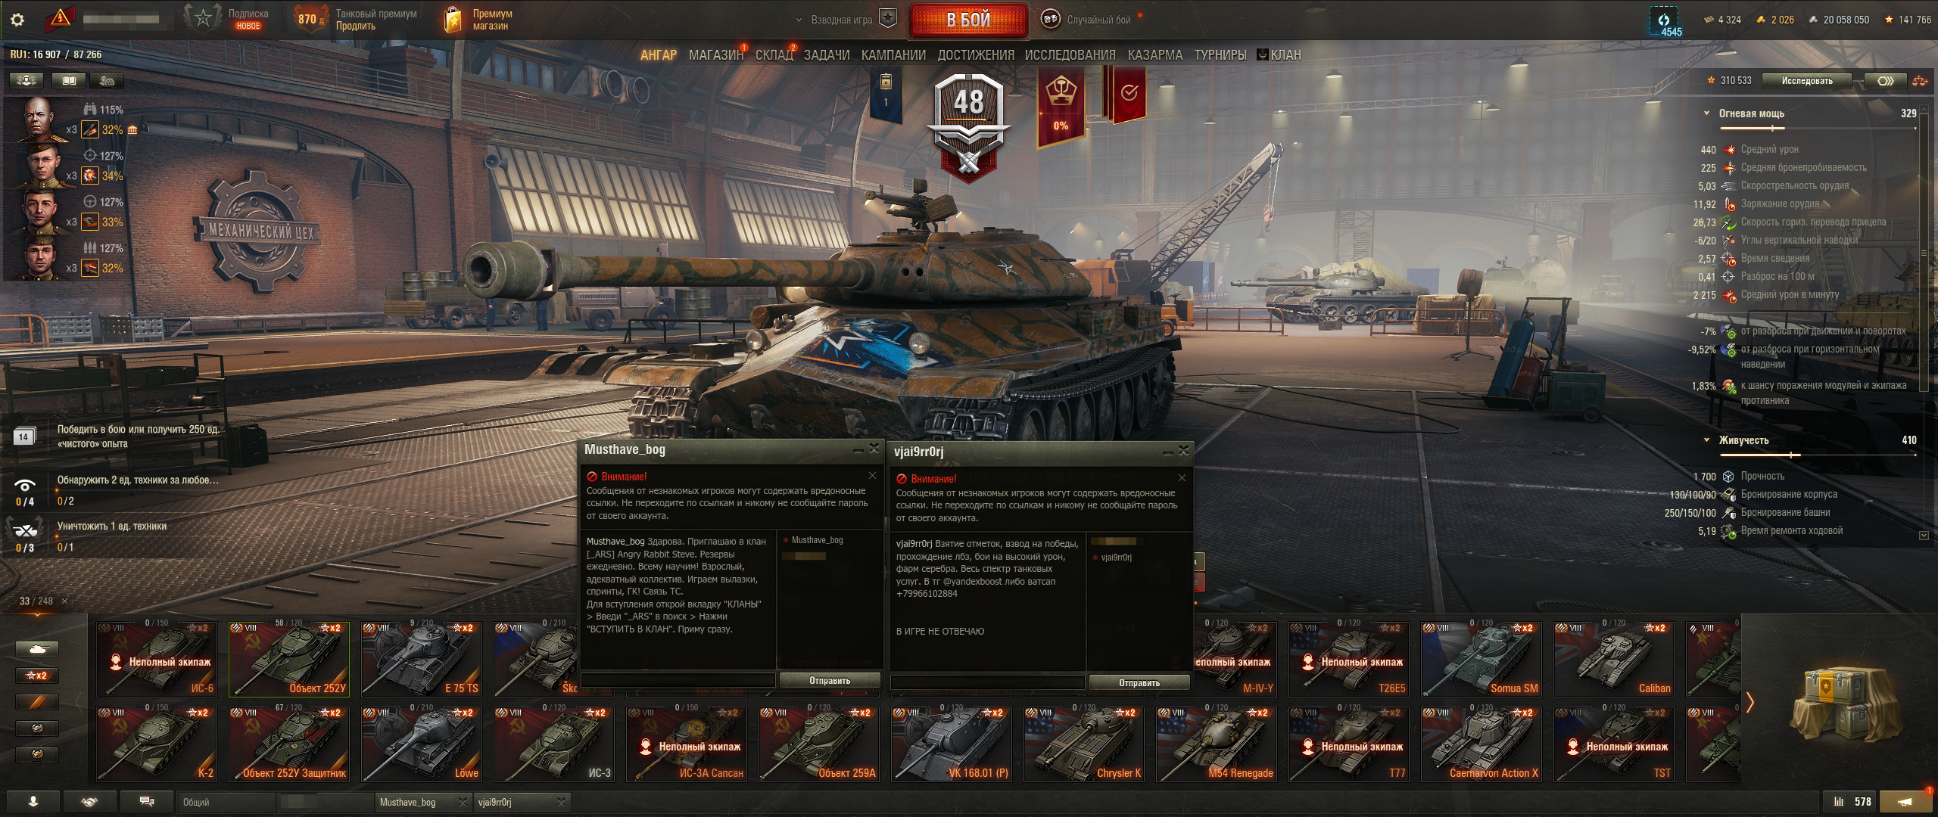The image size is (1938, 817).
Task: Click the add-to-comparison scales icon
Action: tap(1919, 81)
